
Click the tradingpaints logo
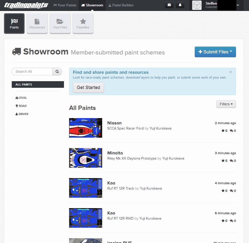click(x=26, y=5)
